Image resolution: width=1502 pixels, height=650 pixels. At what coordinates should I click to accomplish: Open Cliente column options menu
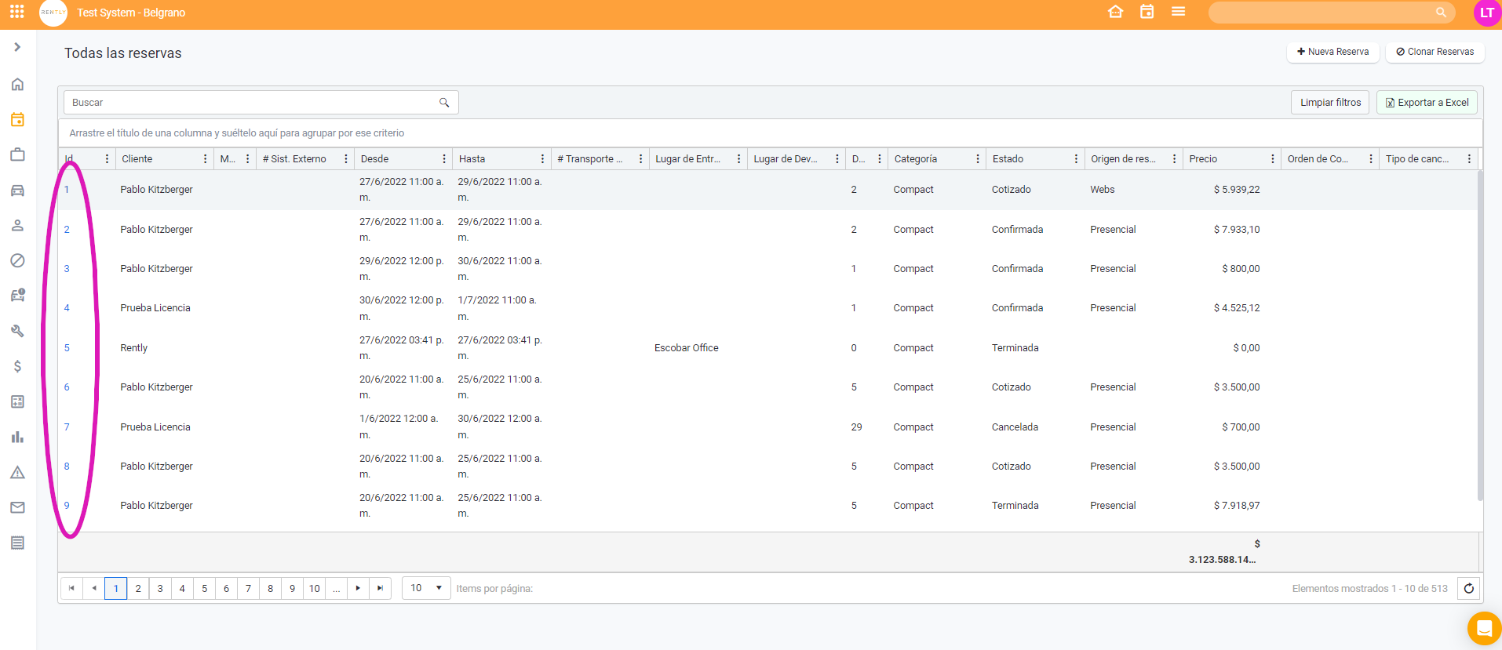click(206, 159)
